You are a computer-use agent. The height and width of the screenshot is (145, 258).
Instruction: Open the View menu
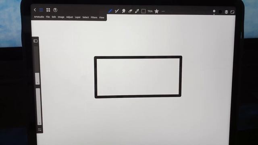102,17
